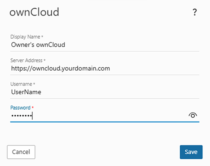
Task: Click the "Server Address" label
Action: click(26, 61)
